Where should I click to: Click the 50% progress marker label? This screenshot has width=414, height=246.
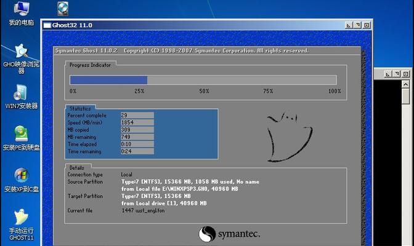[x=204, y=91]
